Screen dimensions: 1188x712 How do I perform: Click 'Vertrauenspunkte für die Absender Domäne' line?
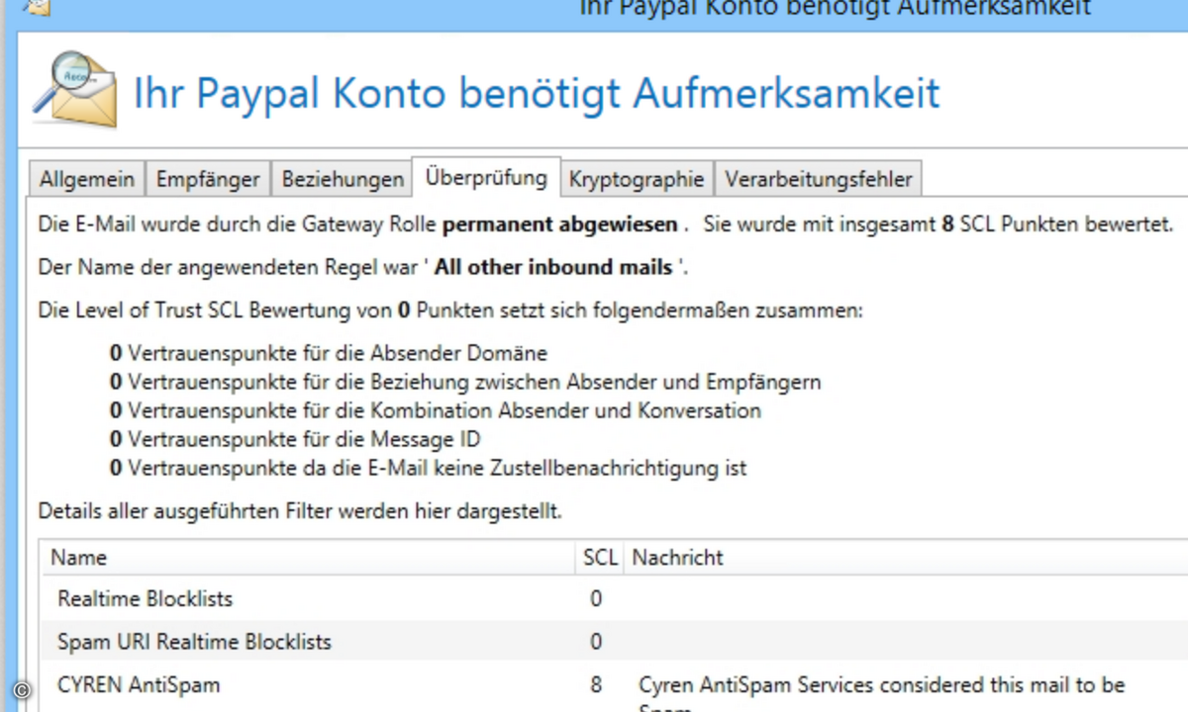329,353
